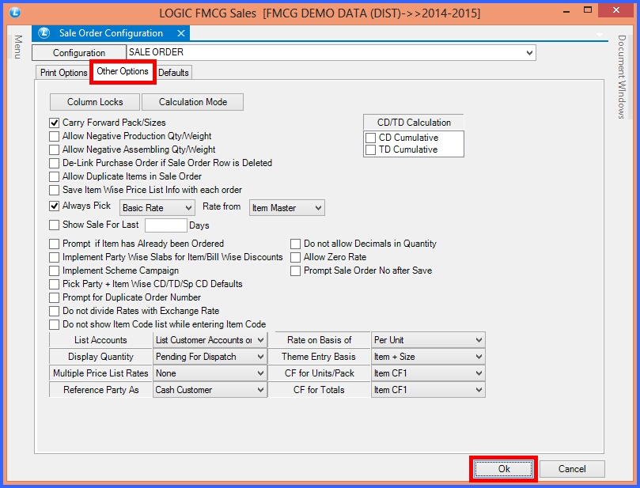Switch to the Print Options tab
The image size is (640, 488).
pos(63,73)
